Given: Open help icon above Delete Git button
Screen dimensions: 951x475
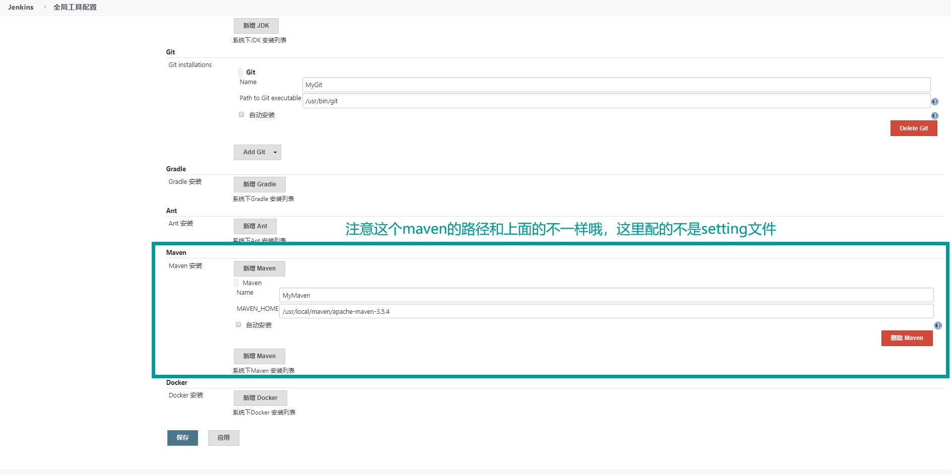Looking at the screenshot, I should coord(934,116).
